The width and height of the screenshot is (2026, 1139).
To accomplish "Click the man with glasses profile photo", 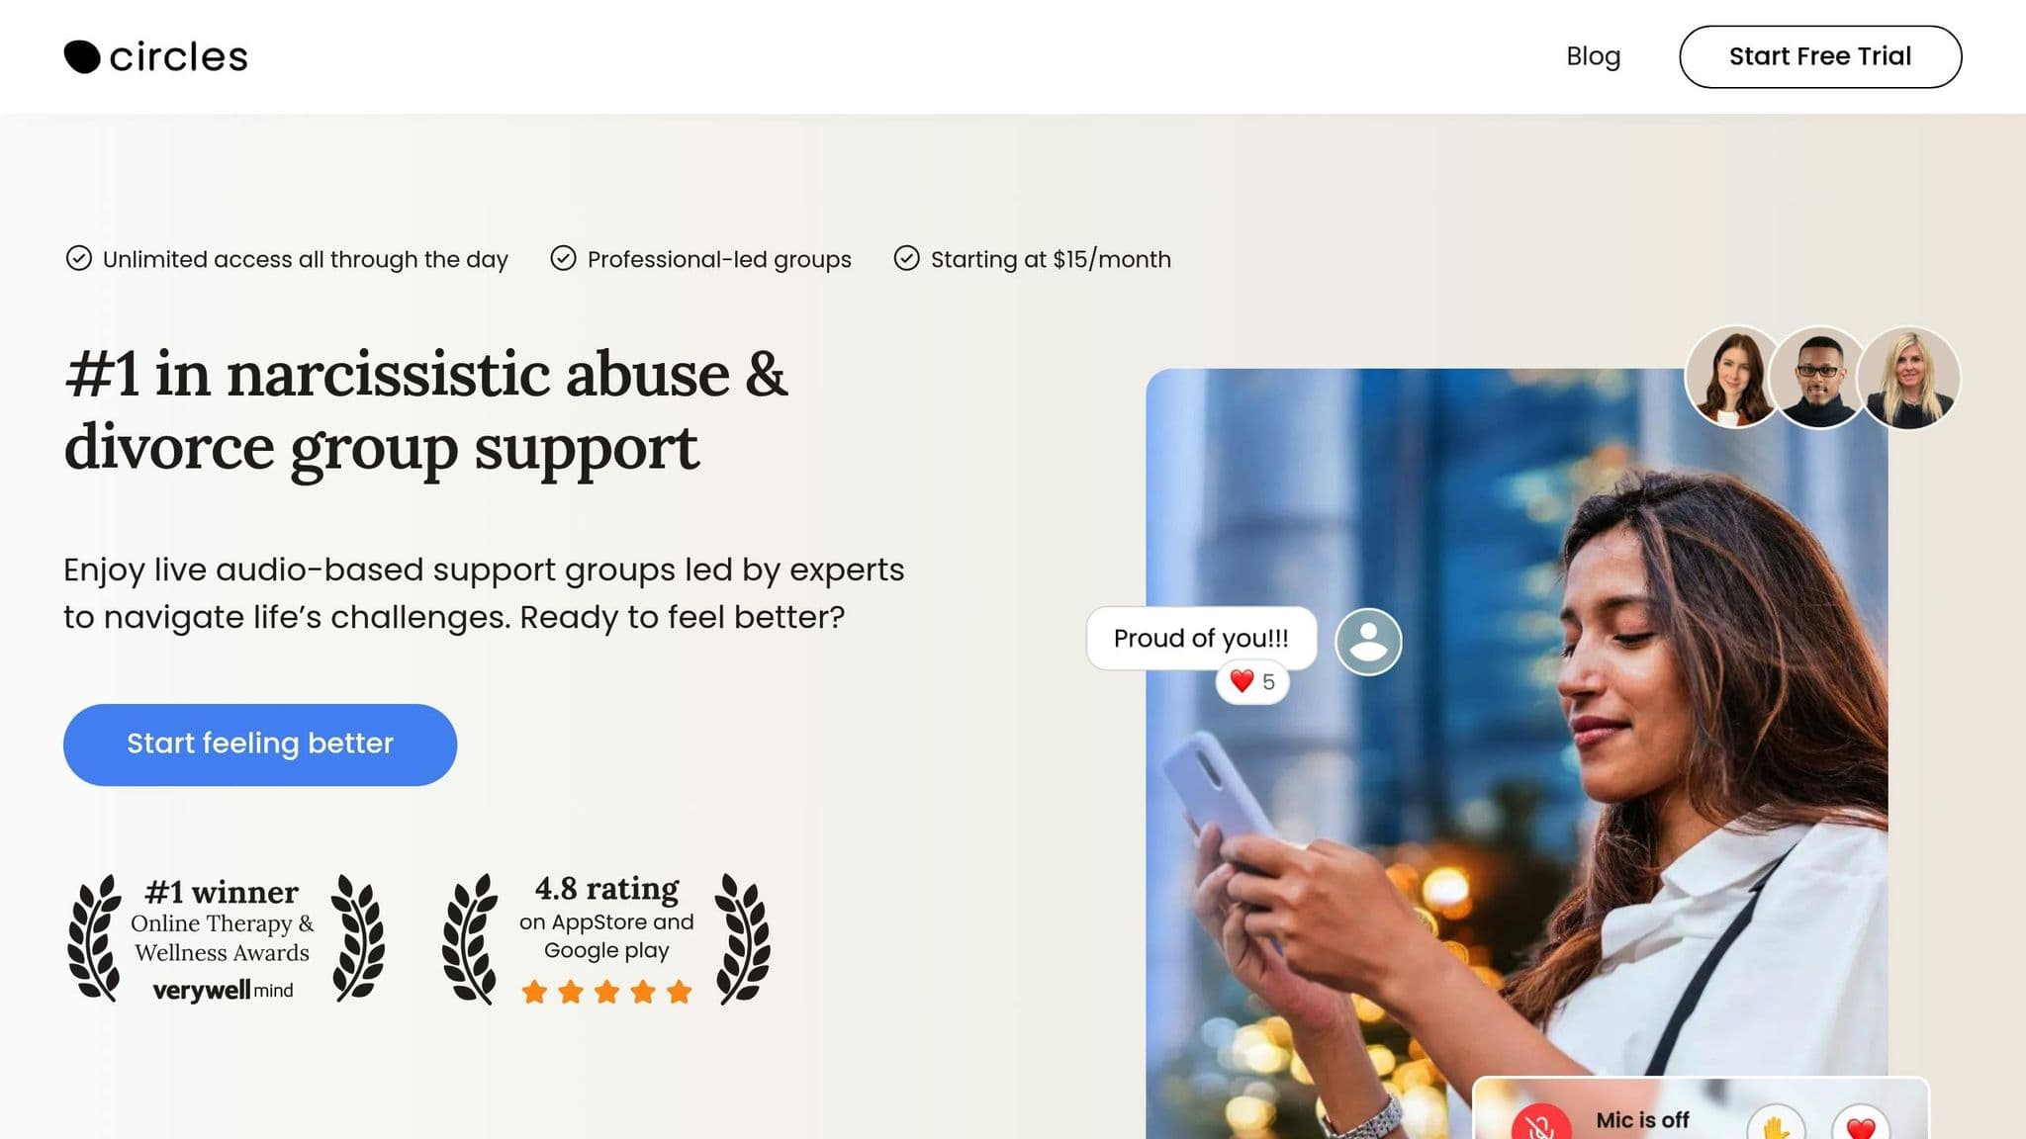I will pos(1819,378).
